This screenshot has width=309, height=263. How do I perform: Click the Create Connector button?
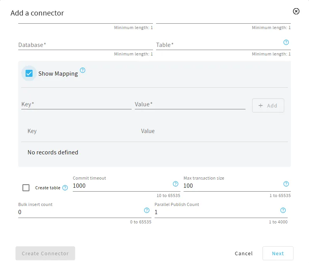click(x=45, y=253)
